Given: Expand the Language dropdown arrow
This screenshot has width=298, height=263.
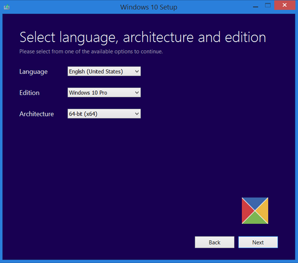Looking at the screenshot, I should tap(137, 71).
